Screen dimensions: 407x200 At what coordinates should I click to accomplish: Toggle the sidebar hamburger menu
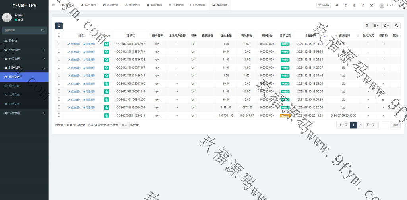(54, 6)
